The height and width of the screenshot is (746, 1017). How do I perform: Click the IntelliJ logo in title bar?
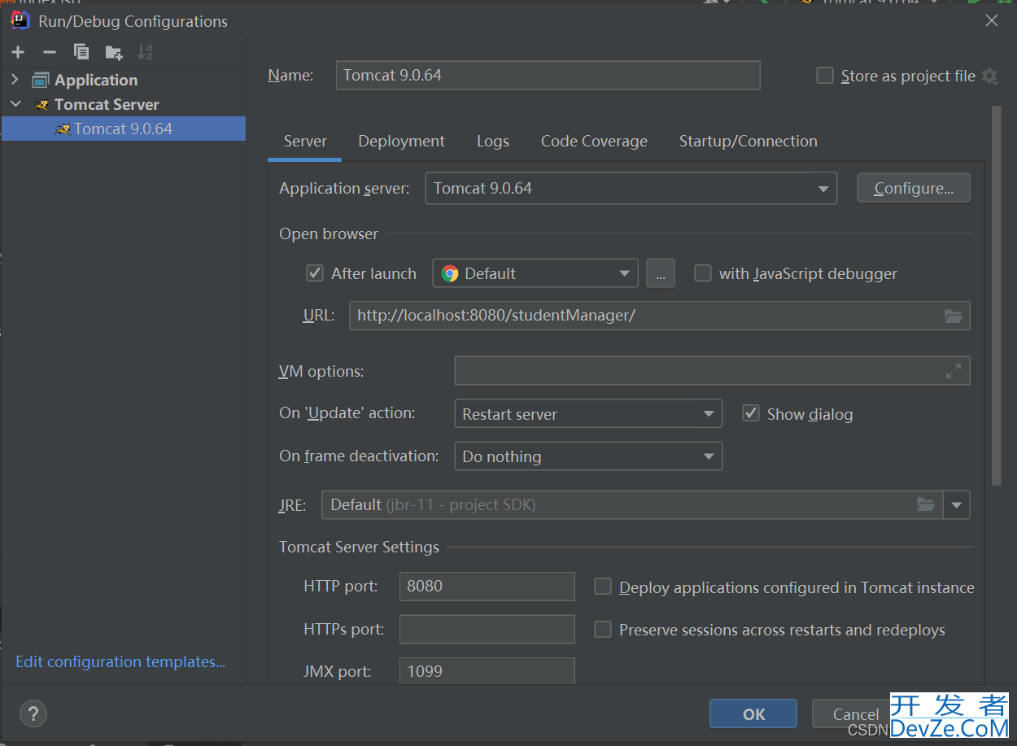[x=21, y=20]
